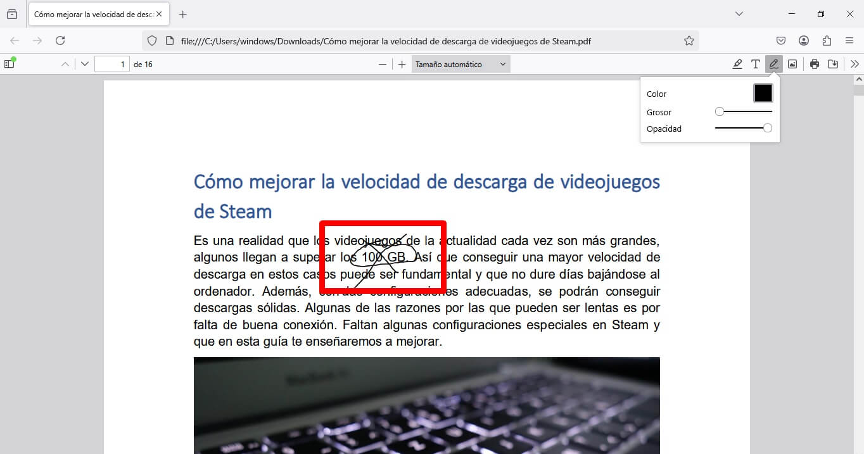864x454 pixels.
Task: Open the Extensions puzzle icon
Action: click(827, 41)
